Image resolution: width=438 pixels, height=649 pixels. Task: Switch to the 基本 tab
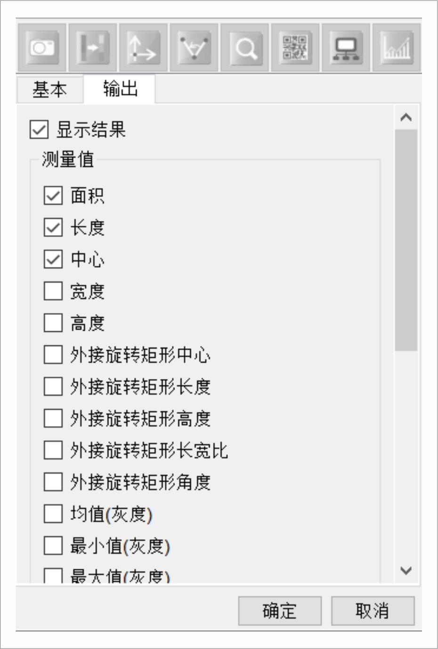click(50, 89)
